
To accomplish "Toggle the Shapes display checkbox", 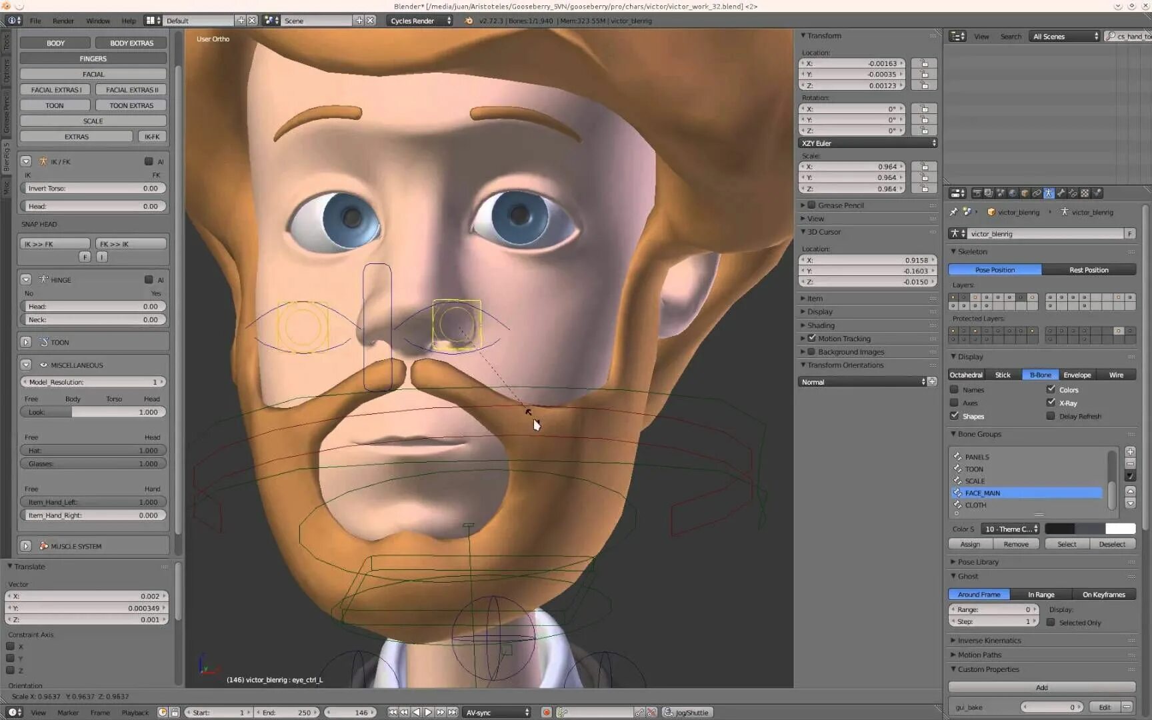I will coord(954,416).
